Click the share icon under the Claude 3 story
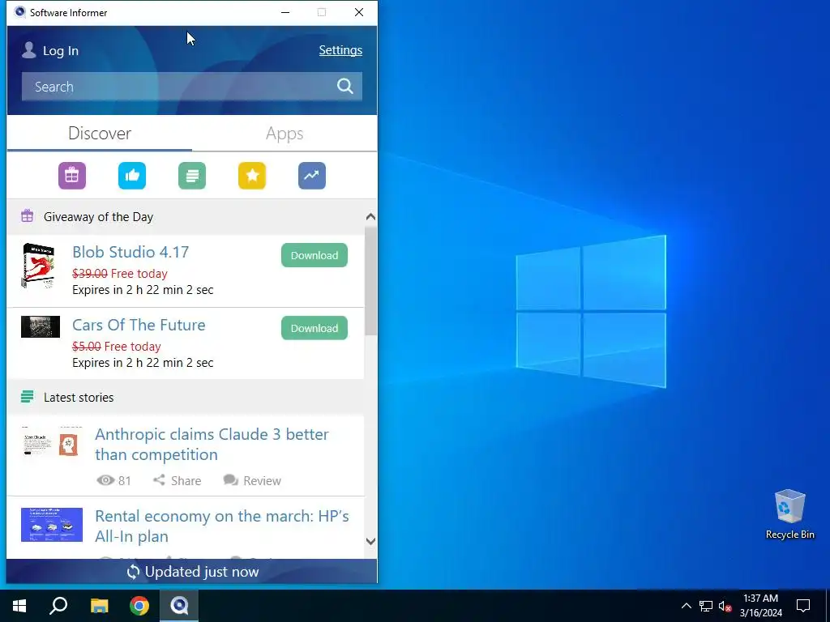830x622 pixels. (x=159, y=479)
